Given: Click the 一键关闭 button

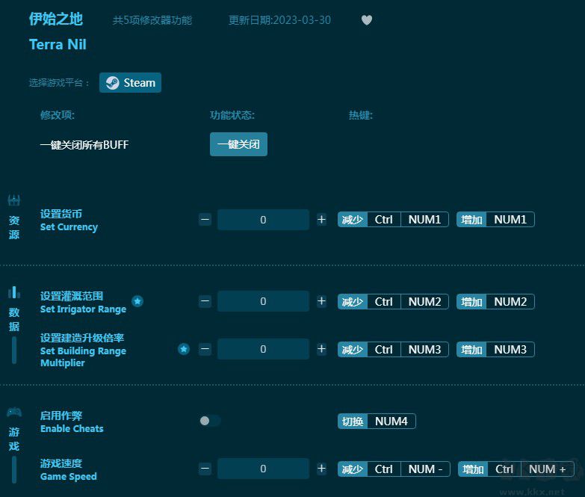Looking at the screenshot, I should tap(238, 144).
